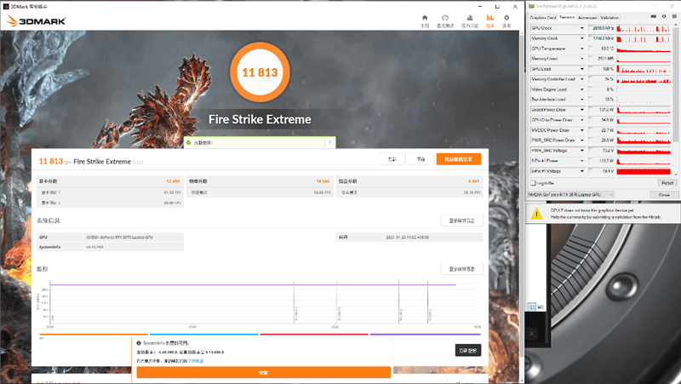Image resolution: width=681 pixels, height=384 pixels.
Task: Switch to GPU-Z Validation tab
Action: pos(609,17)
